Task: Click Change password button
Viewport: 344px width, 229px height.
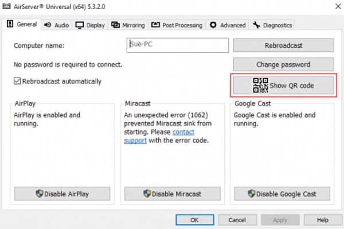Action: click(x=283, y=65)
